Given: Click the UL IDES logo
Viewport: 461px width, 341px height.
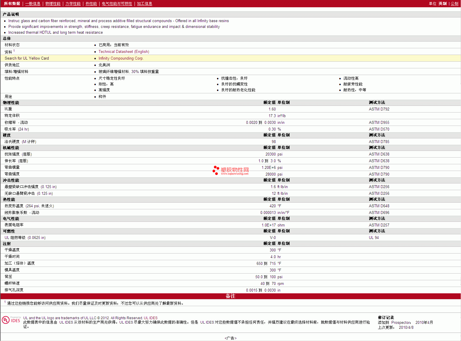Looking at the screenshot, I should coord(11,320).
